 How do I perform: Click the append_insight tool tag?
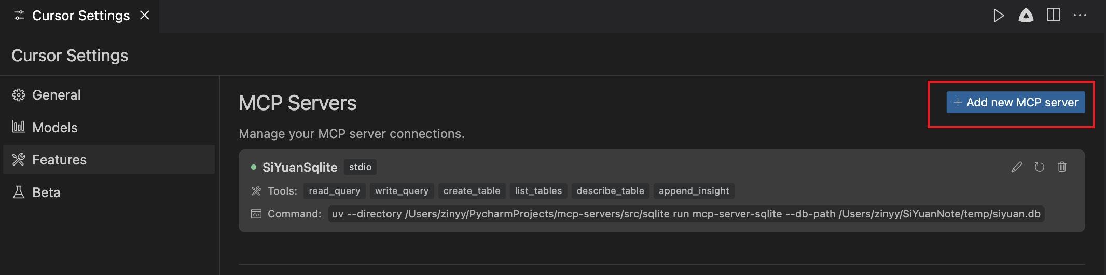click(694, 191)
